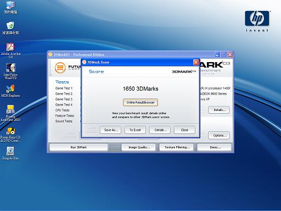The image size is (281, 211).
Task: Open the Recycle Bin desktop icon
Action: point(10,28)
